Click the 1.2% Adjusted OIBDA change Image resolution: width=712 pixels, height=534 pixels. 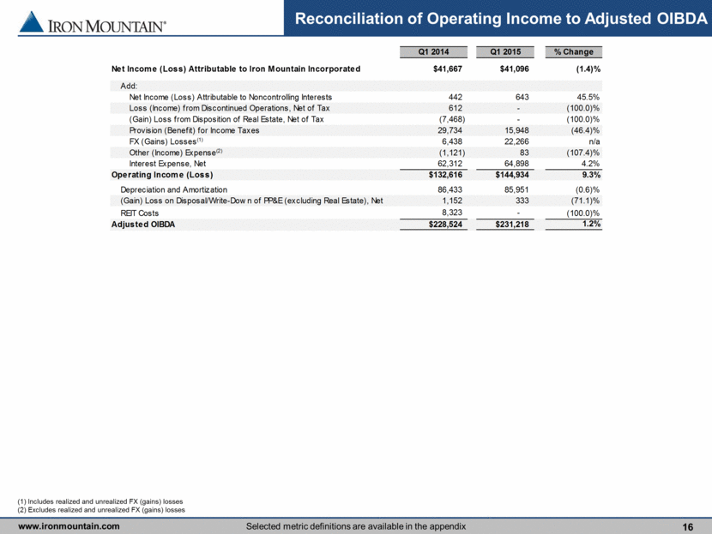pyautogui.click(x=591, y=224)
